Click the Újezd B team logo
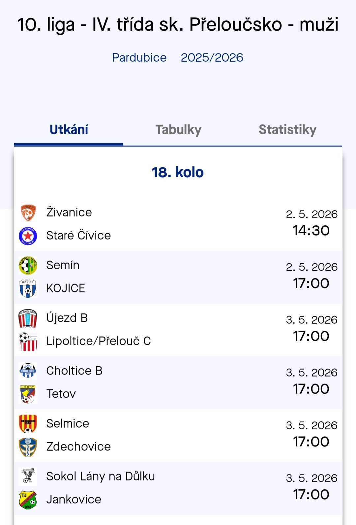This screenshot has width=356, height=525. point(28,318)
